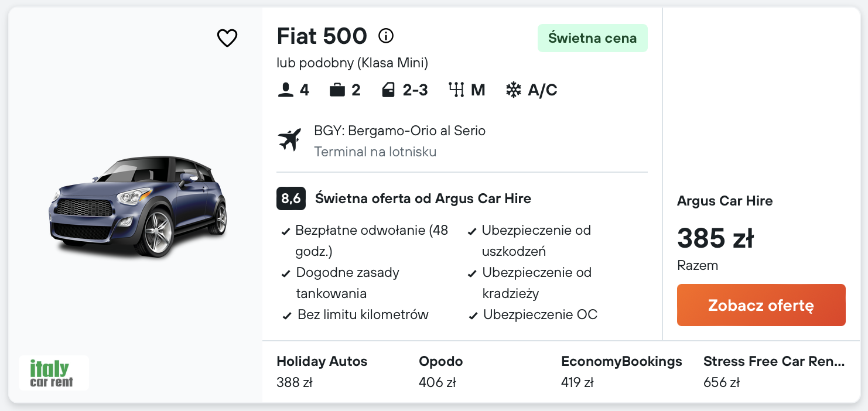Image resolution: width=868 pixels, height=411 pixels.
Task: Click the Fiat 500 title
Action: coord(322,36)
